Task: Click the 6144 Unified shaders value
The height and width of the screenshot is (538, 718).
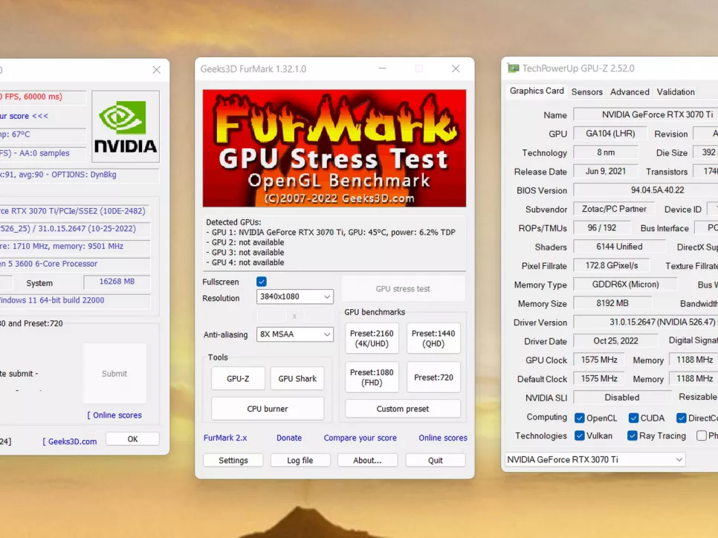Action: click(619, 246)
